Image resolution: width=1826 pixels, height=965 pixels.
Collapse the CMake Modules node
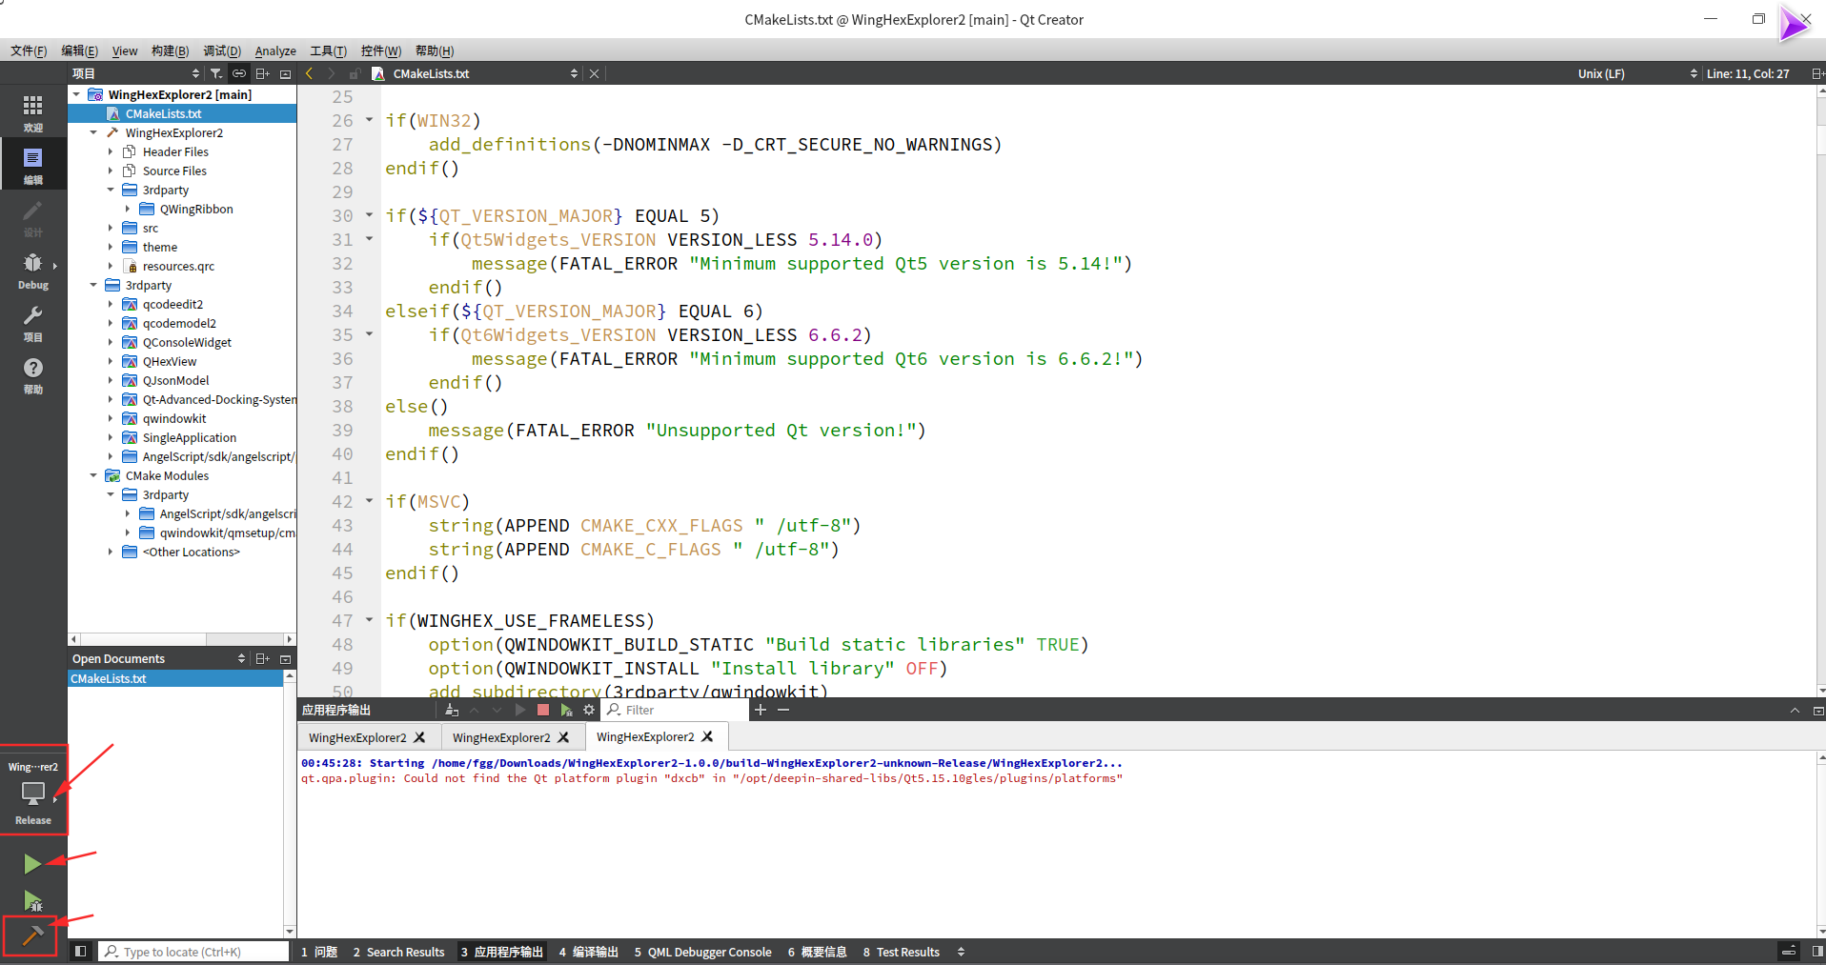click(93, 475)
